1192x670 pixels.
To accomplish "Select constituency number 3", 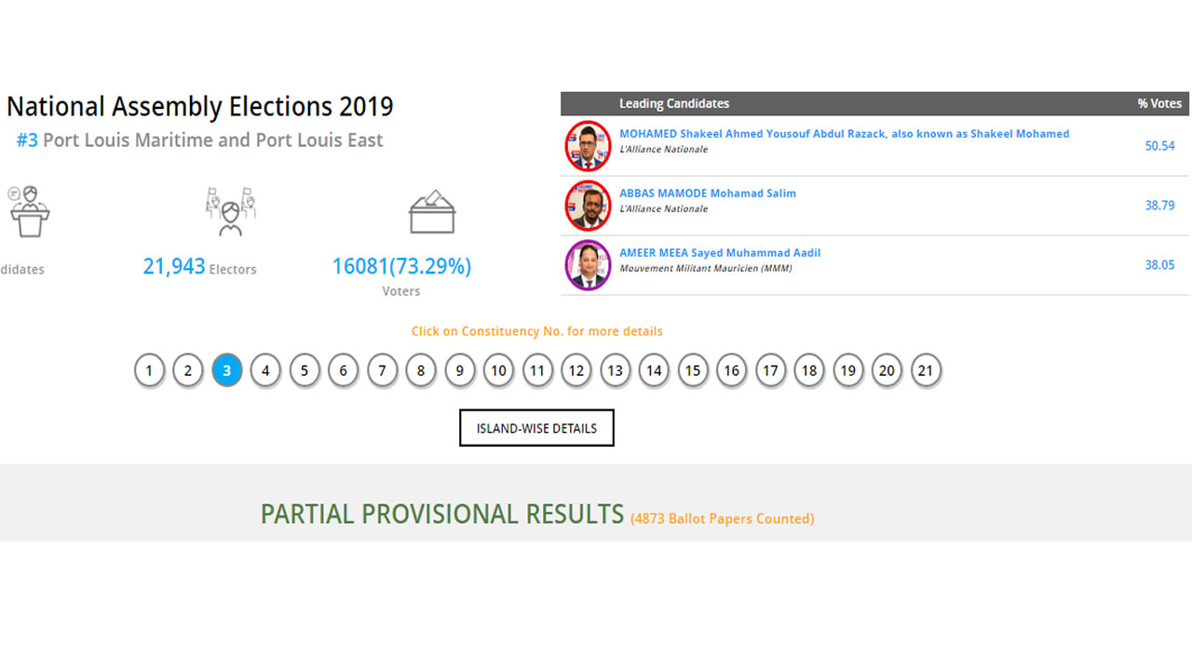I will [226, 371].
